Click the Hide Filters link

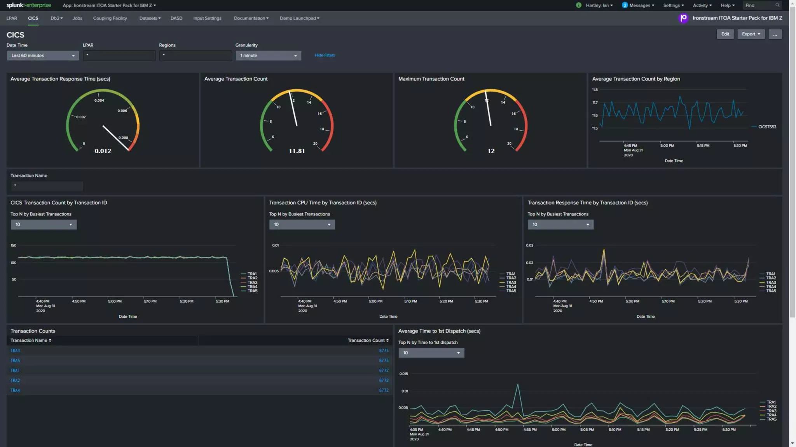pyautogui.click(x=325, y=55)
